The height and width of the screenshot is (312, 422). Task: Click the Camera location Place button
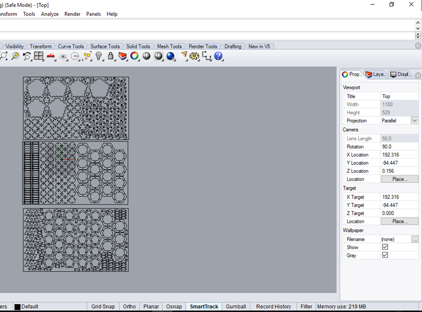[x=400, y=179]
